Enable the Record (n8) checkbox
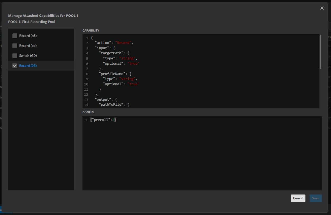This screenshot has height=215, width=331. click(x=15, y=36)
